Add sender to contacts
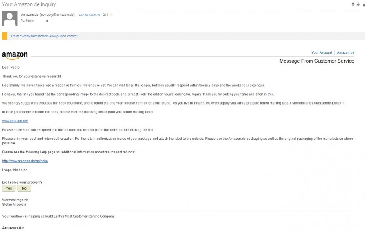Screen dimensions: 367x231 (89, 15)
